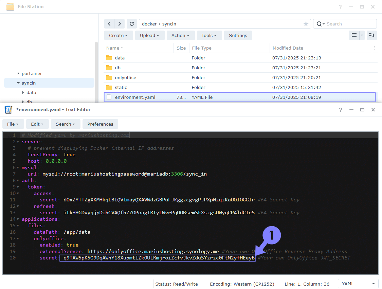Open the Text Editor Search menu
Image resolution: width=382 pixels, height=289 pixels.
pyautogui.click(x=65, y=124)
